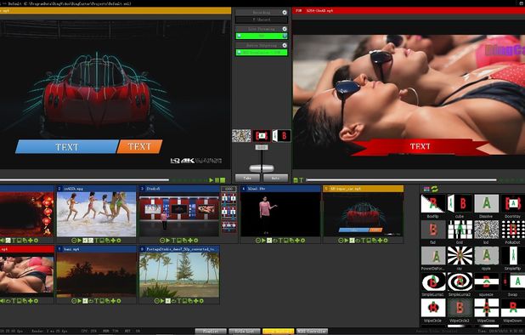This screenshot has width=525, height=335.
Task: Choose the ripple transition
Action: coord(487,256)
